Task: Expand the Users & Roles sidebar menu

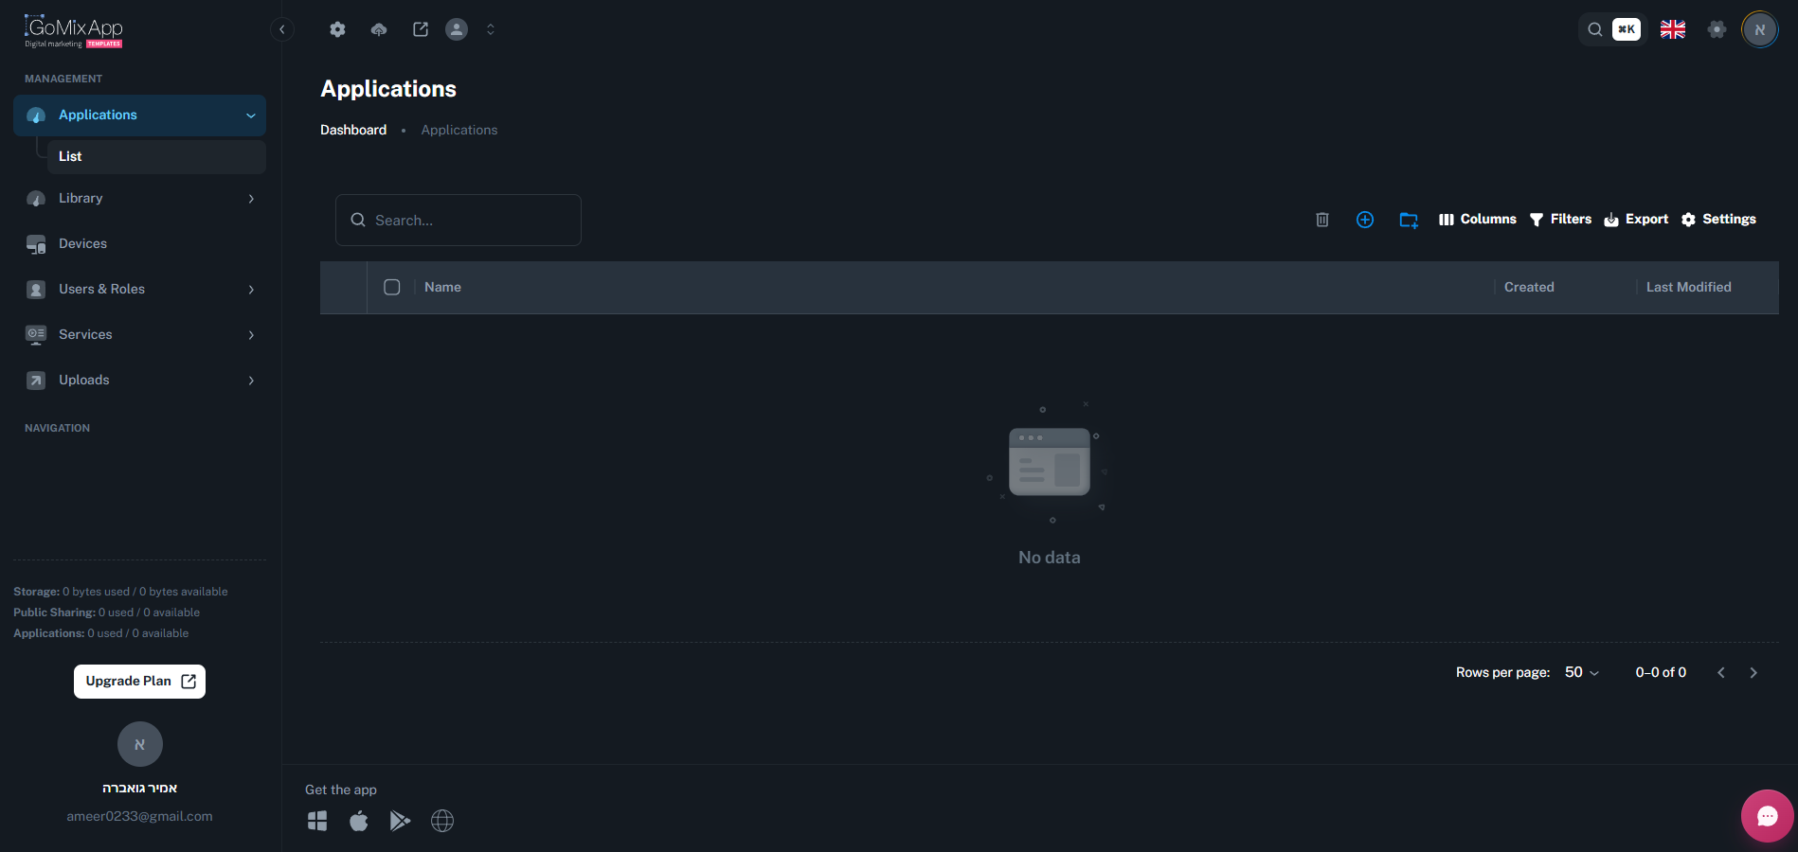Action: pos(139,289)
